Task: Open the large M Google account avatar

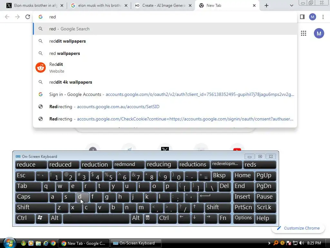Action: click(x=319, y=33)
